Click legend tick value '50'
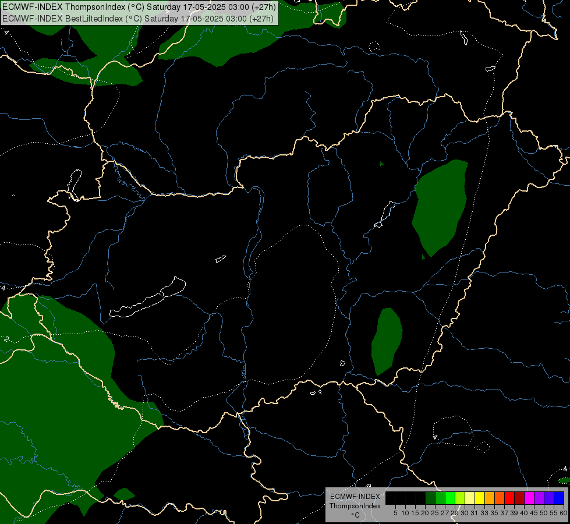The height and width of the screenshot is (524, 570). pos(544,513)
